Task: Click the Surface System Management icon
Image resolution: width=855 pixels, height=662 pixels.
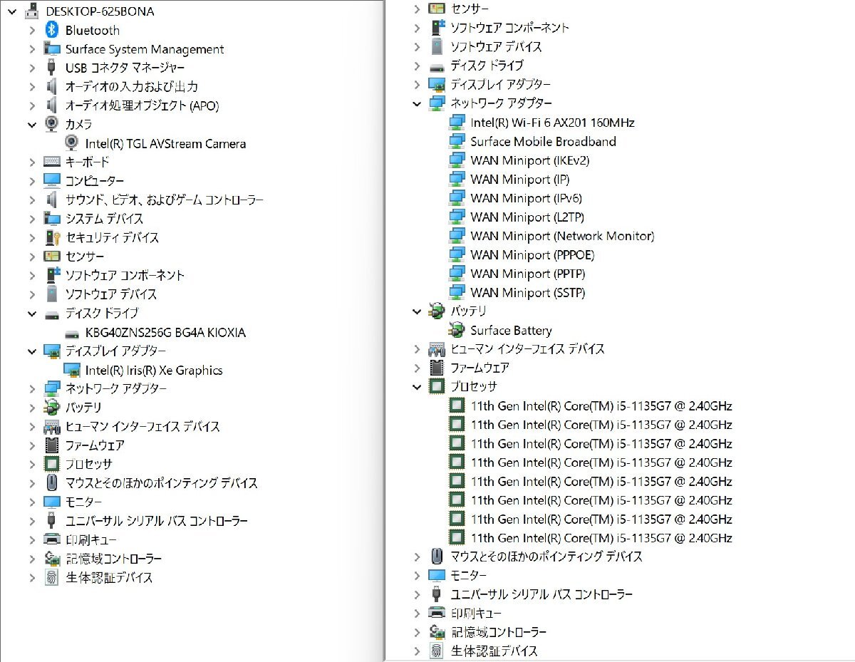Action: click(51, 49)
